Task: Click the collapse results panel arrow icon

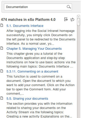Action: point(66,20)
